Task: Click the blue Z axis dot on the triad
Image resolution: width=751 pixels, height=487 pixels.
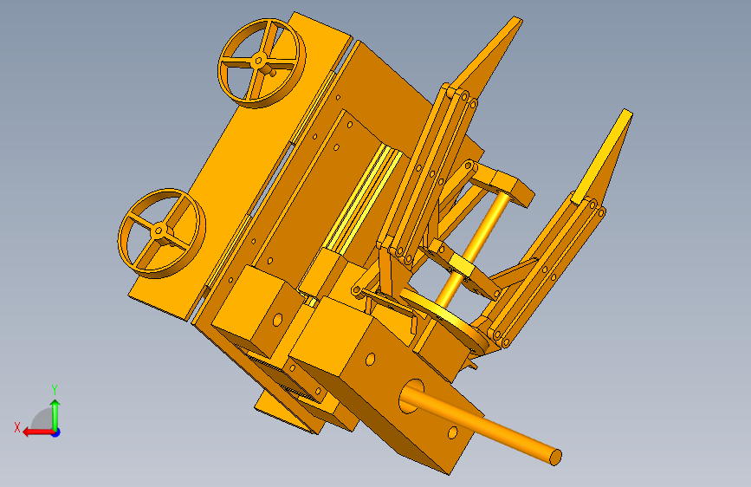Action: 56,432
